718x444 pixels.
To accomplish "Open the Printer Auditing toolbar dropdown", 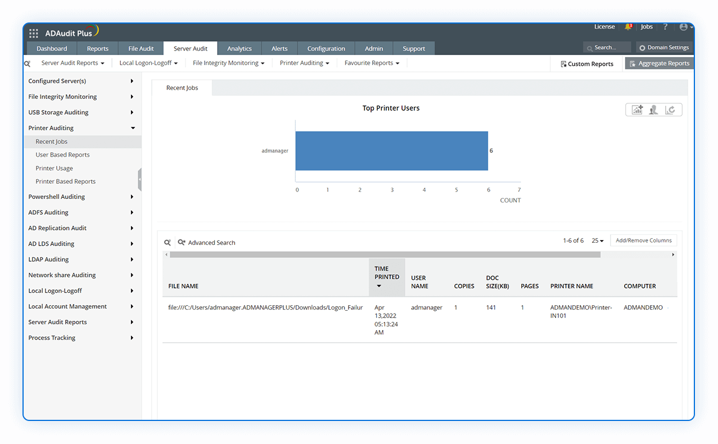I will [305, 63].
